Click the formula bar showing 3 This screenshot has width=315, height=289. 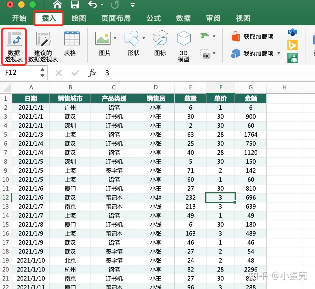(x=208, y=73)
